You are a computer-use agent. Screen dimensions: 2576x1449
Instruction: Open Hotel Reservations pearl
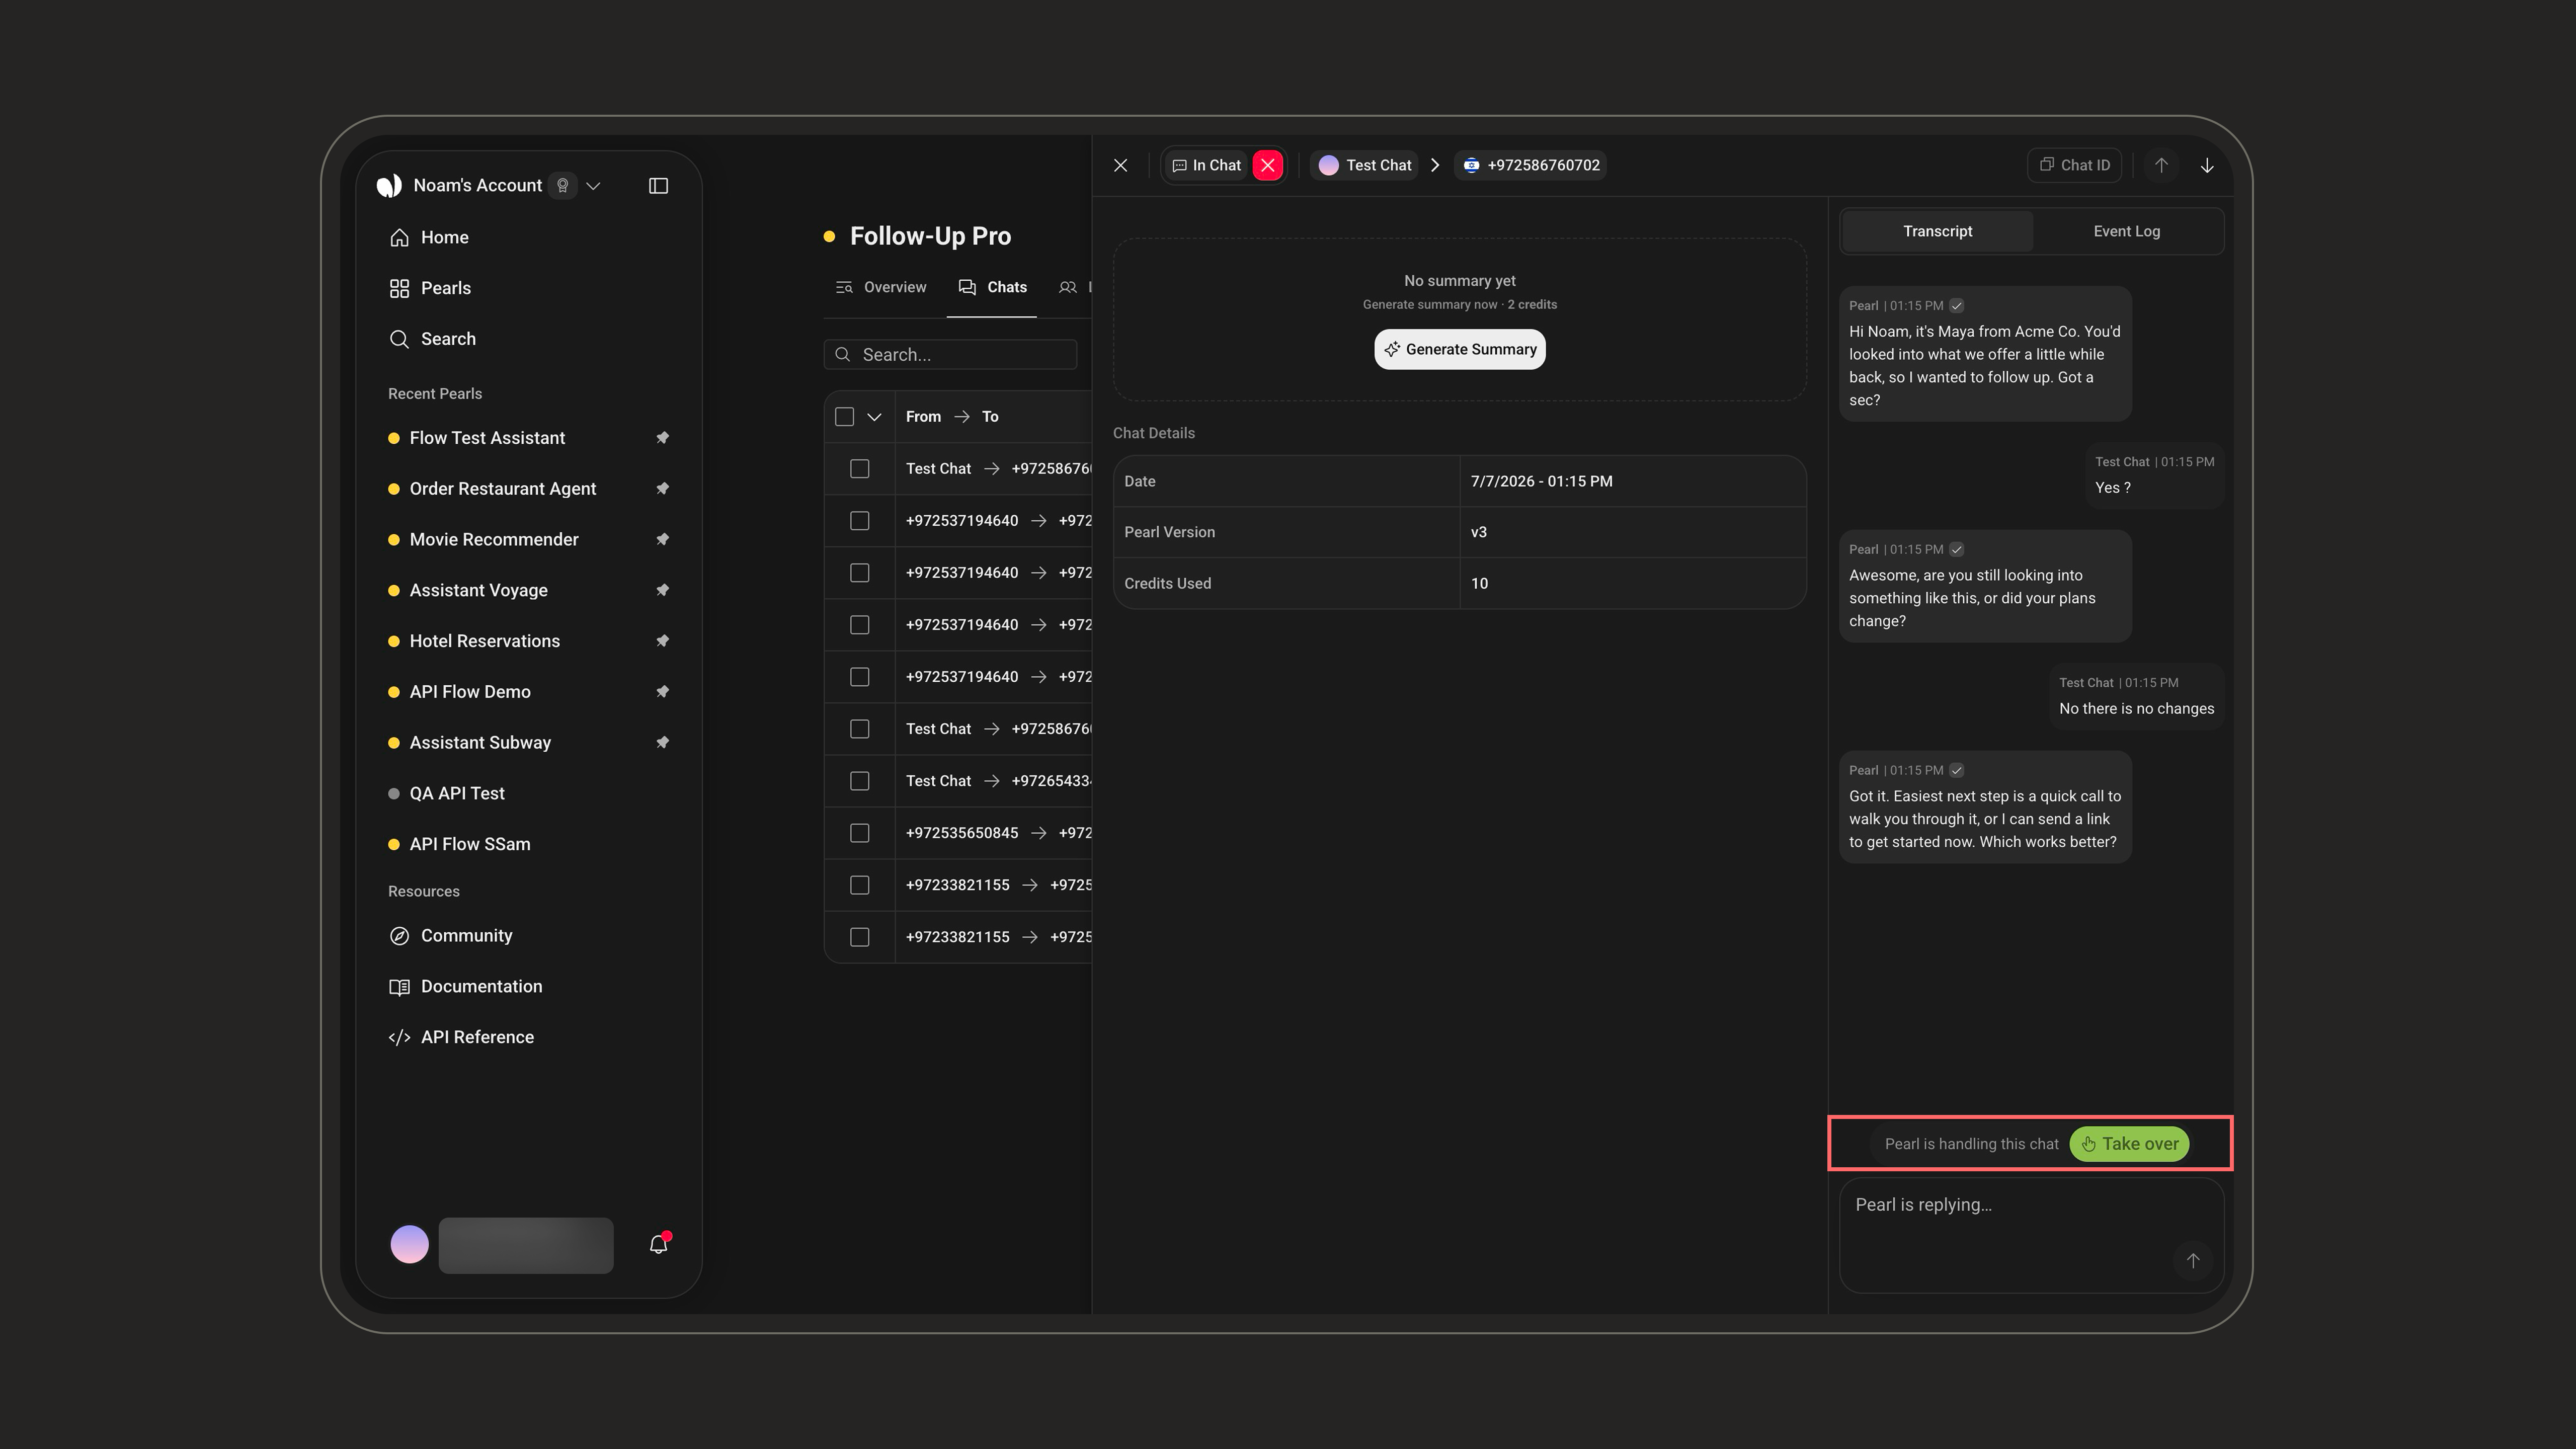pyautogui.click(x=484, y=641)
